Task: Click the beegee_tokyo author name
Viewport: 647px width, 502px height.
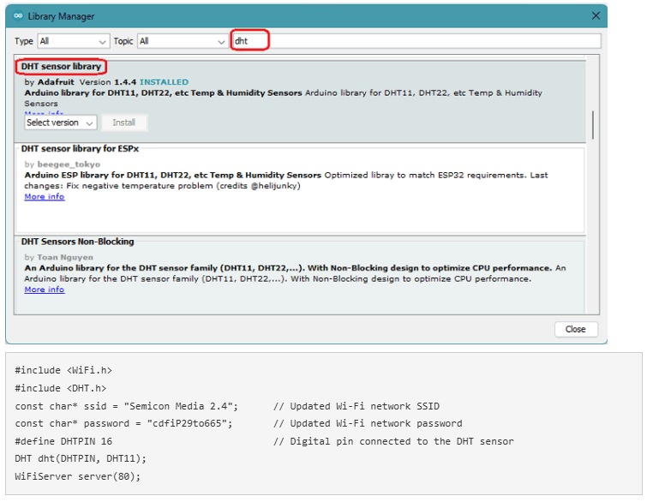Action: 69,164
